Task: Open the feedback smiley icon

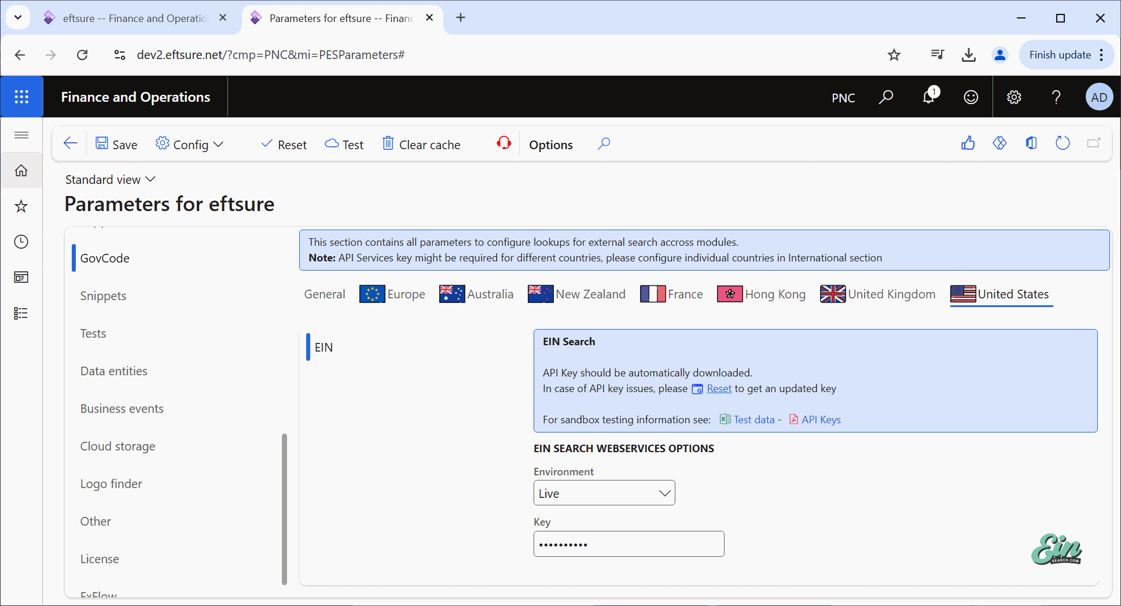Action: (971, 97)
